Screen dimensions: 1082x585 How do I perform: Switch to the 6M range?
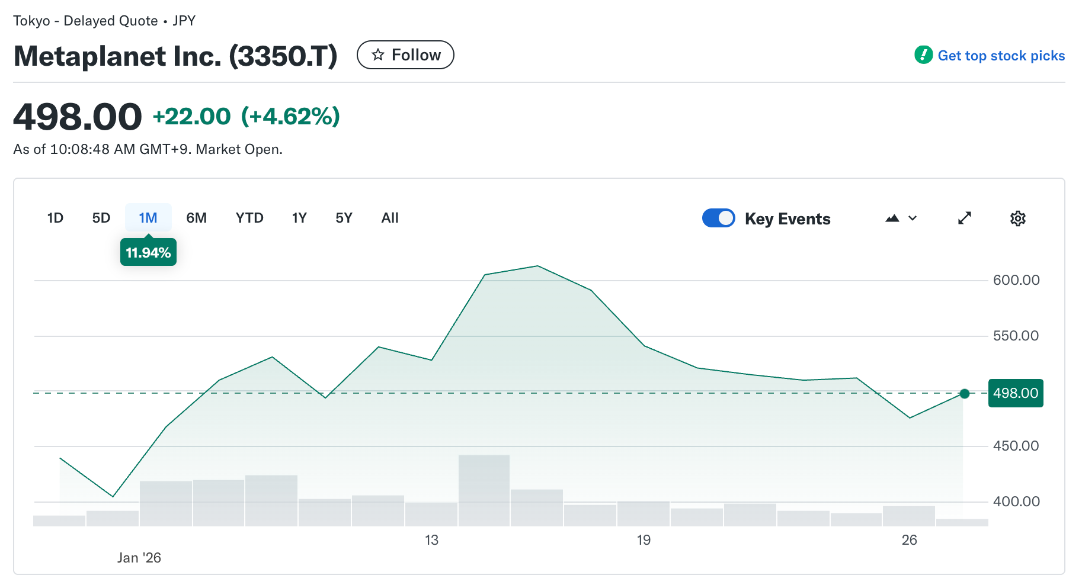tap(196, 218)
